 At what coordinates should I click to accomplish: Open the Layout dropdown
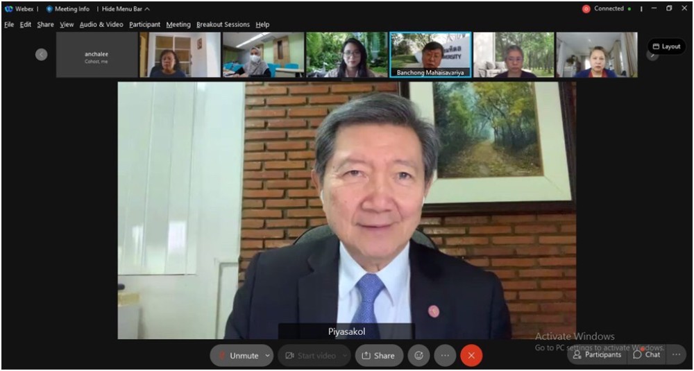(666, 46)
